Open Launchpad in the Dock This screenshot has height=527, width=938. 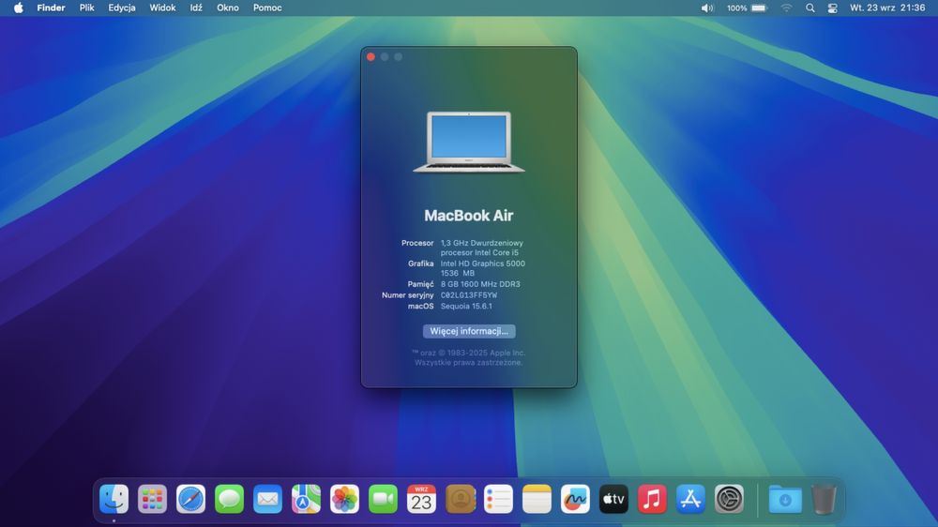tap(152, 499)
